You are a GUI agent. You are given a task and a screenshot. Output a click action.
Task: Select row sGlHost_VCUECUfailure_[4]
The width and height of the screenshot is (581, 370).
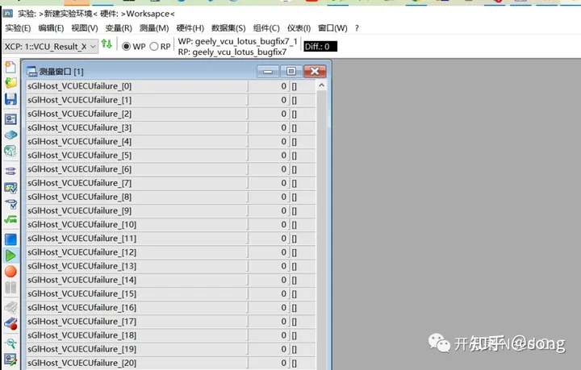coord(171,141)
